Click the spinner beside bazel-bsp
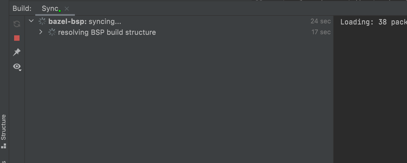This screenshot has width=407, height=163. [42, 21]
